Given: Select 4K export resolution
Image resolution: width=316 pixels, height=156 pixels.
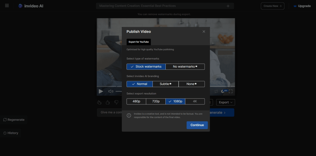Looking at the screenshot, I should [195, 101].
